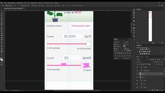Open the Файл menu
165x93 pixels.
(x=5, y=3)
